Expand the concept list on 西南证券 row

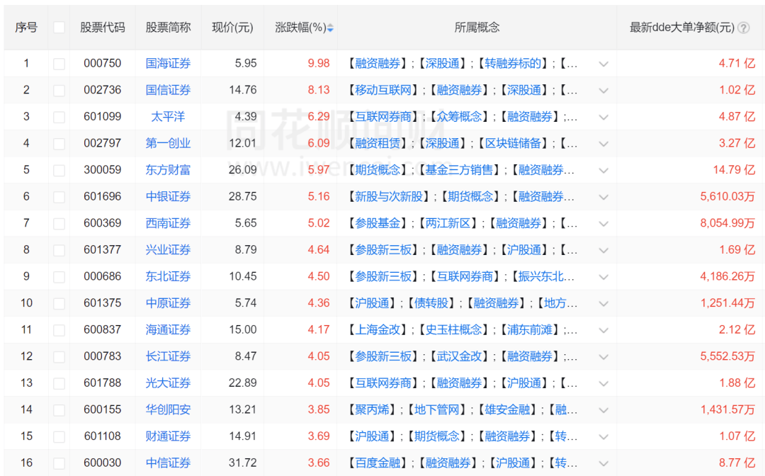pos(603,223)
